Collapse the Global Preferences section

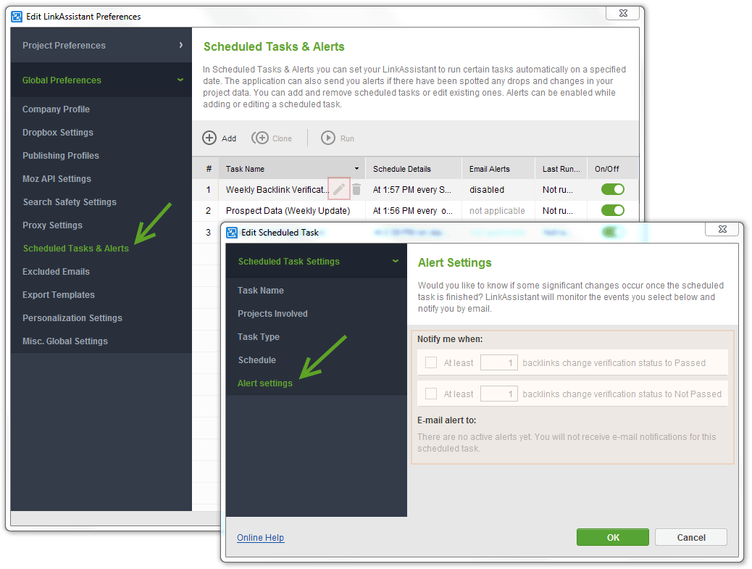101,80
